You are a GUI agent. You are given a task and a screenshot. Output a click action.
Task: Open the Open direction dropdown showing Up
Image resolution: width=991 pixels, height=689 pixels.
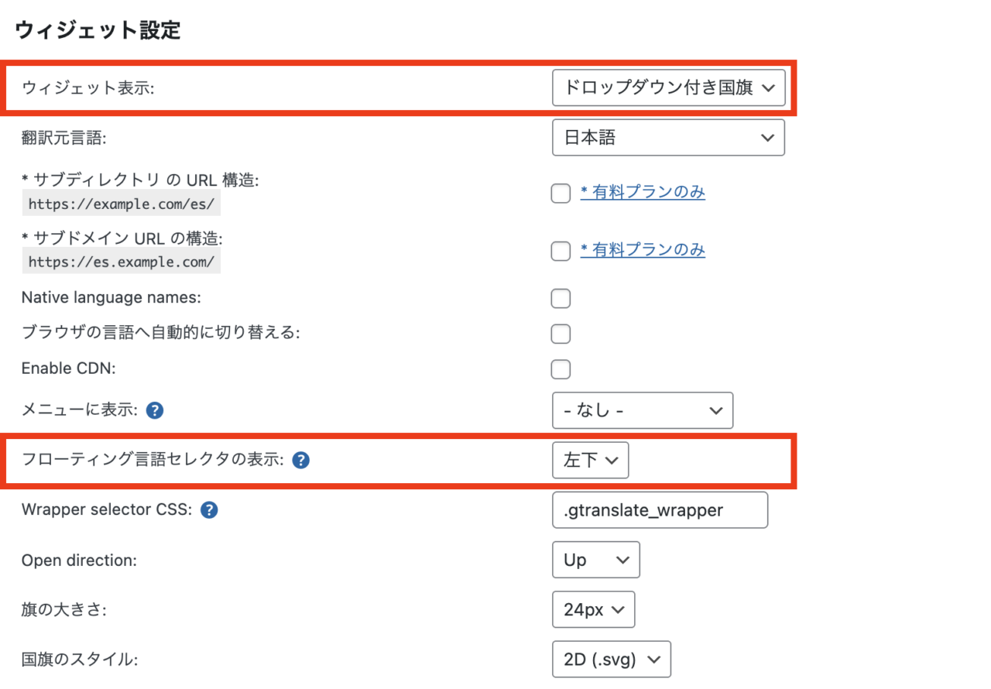pos(596,560)
